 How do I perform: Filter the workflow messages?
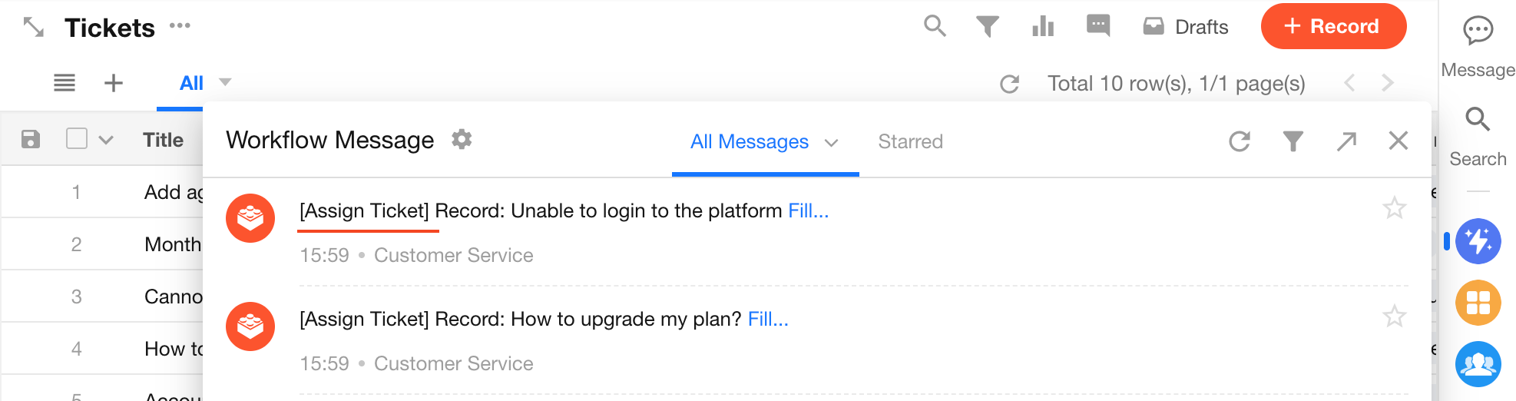tap(1293, 141)
